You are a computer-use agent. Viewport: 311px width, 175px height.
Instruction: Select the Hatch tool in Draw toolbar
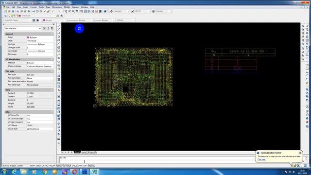[59, 76]
